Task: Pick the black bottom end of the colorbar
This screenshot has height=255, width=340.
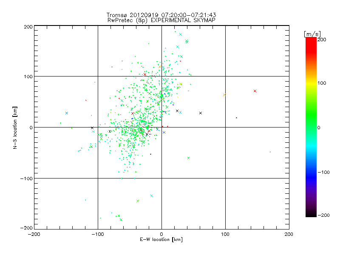Action: click(311, 214)
